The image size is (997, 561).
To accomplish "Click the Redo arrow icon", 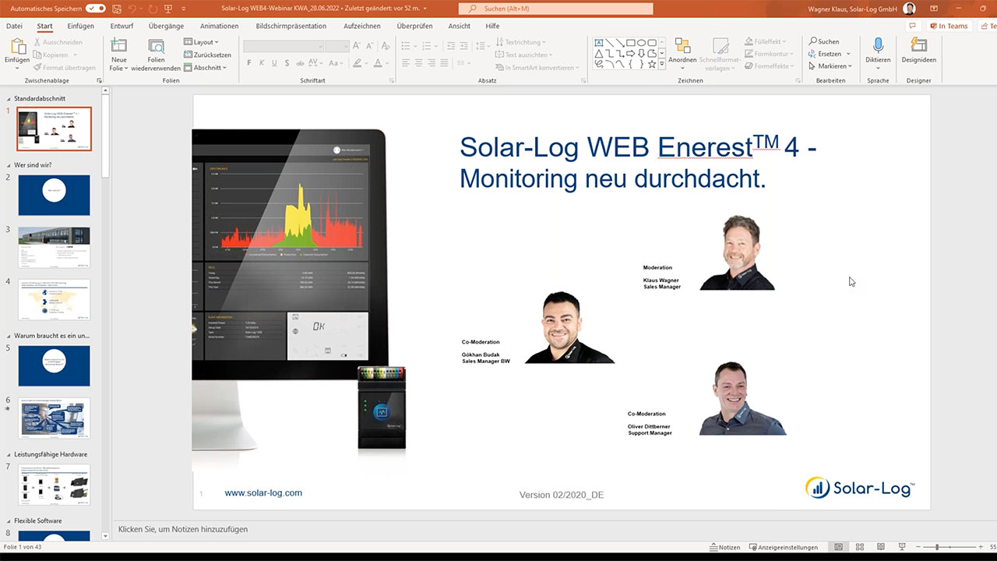I will 153,9.
